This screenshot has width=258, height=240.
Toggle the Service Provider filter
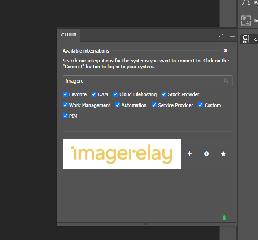[154, 105]
